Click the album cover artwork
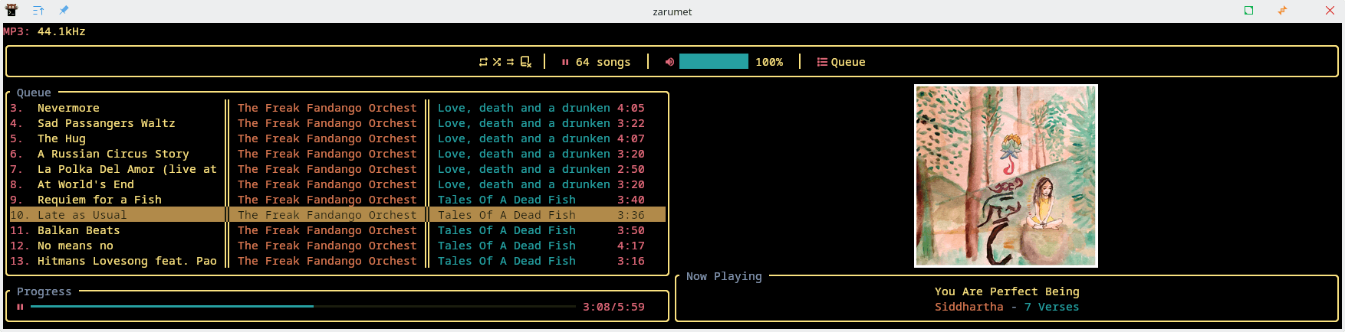1345x332 pixels. (1005, 176)
